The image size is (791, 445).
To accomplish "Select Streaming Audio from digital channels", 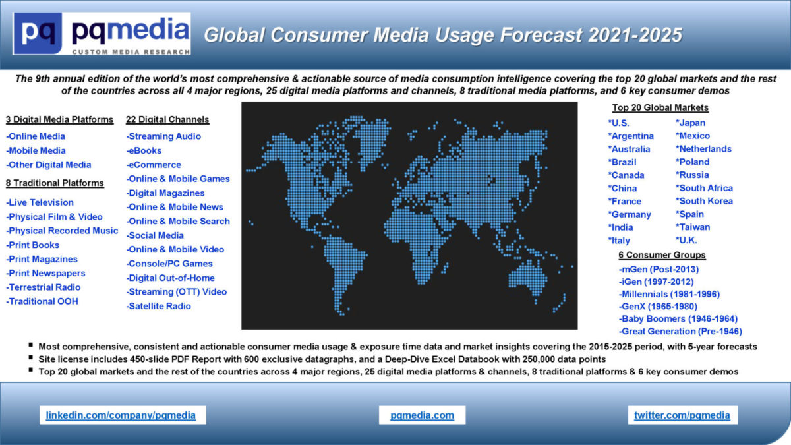I will 163,136.
